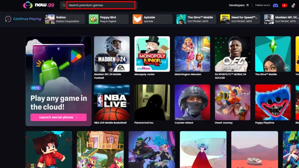Open the Developers link
The width and height of the screenshot is (299, 168).
point(239,5)
